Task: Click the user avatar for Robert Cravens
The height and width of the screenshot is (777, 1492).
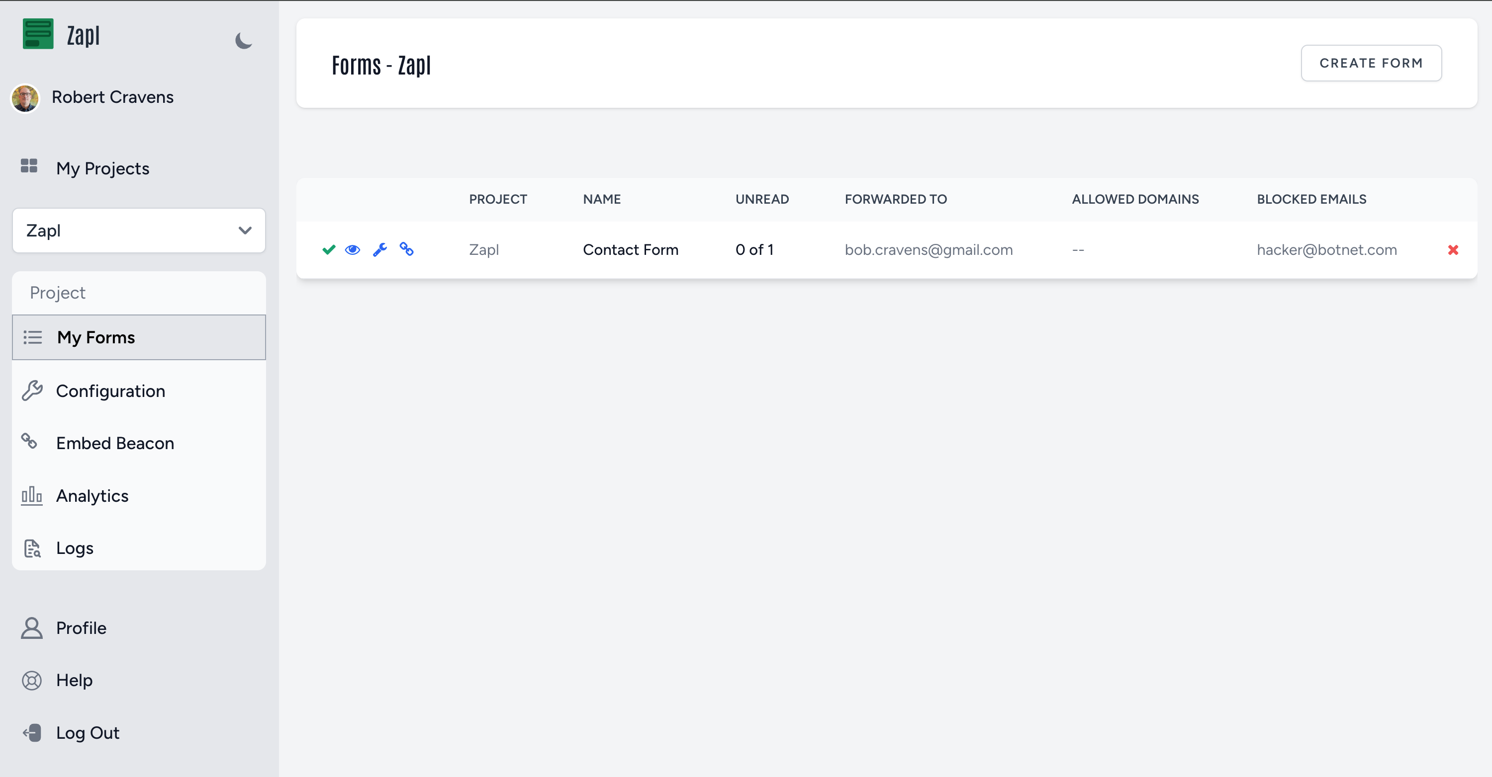Action: [25, 97]
